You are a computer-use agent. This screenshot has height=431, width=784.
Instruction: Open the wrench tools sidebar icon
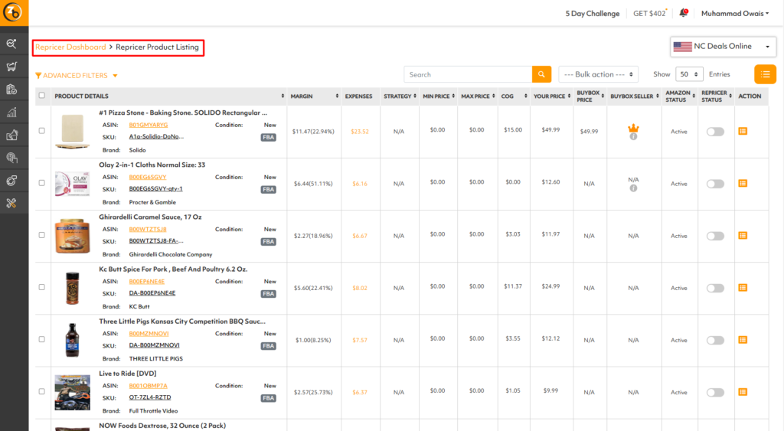11,203
